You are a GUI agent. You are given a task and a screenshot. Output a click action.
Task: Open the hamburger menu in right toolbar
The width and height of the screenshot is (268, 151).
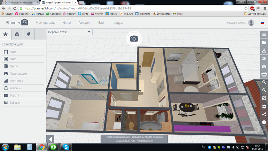click(x=264, y=35)
